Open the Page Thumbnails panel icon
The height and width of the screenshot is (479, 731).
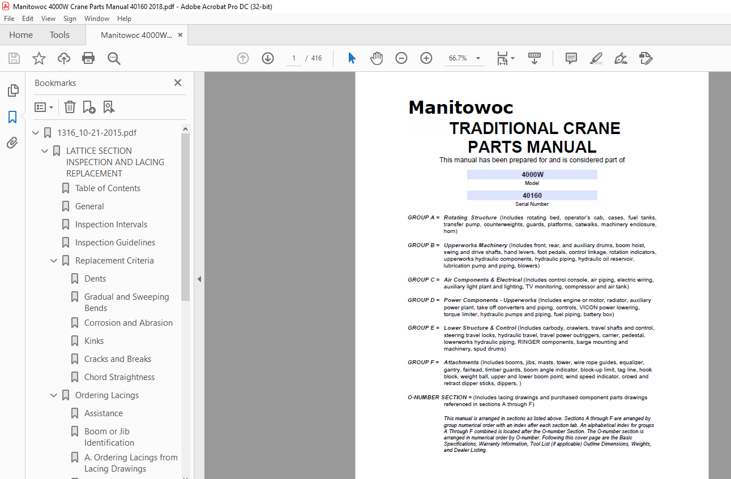click(12, 90)
